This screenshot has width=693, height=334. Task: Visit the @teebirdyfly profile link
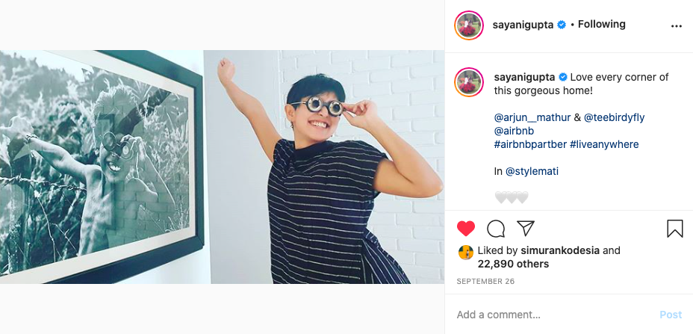[614, 117]
